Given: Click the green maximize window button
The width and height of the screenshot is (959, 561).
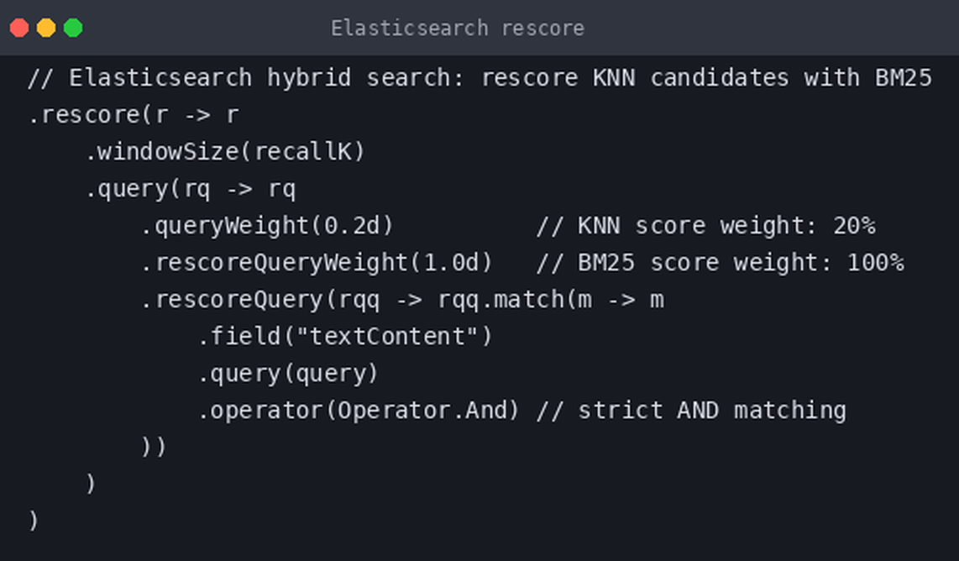Looking at the screenshot, I should tap(73, 29).
